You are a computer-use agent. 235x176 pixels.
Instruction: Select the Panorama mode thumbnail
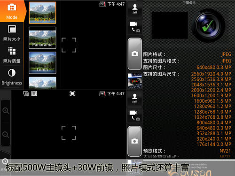pyautogui.click(x=42, y=38)
